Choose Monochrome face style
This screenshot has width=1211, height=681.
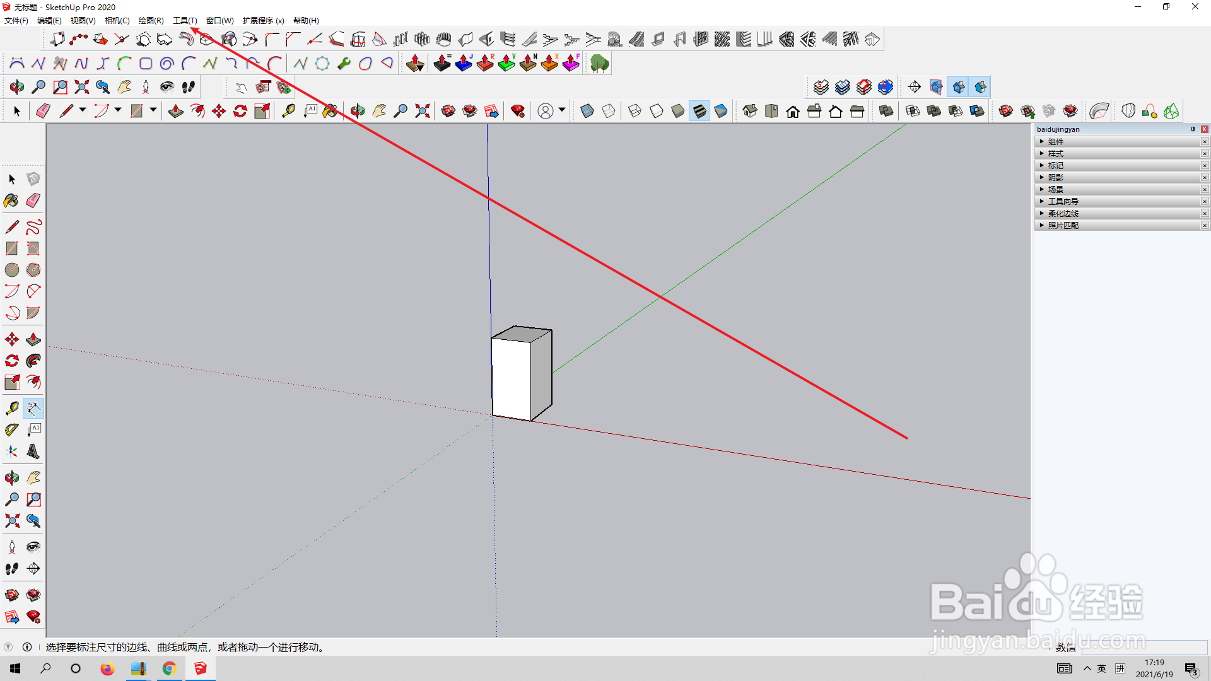tap(721, 112)
